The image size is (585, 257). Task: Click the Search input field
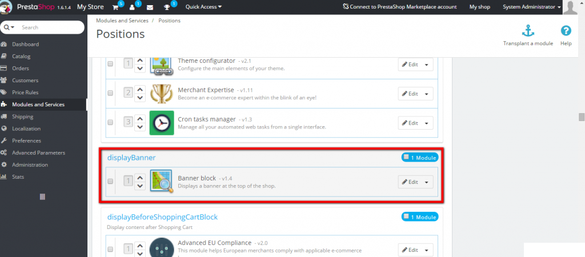click(50, 27)
